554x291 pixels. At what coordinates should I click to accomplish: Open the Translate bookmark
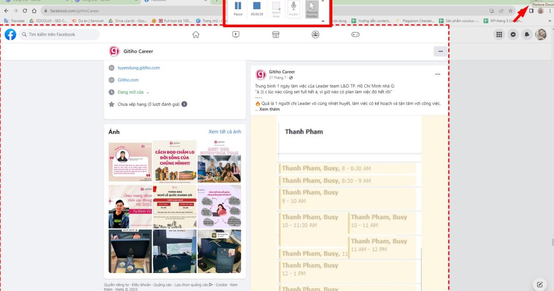point(14,21)
